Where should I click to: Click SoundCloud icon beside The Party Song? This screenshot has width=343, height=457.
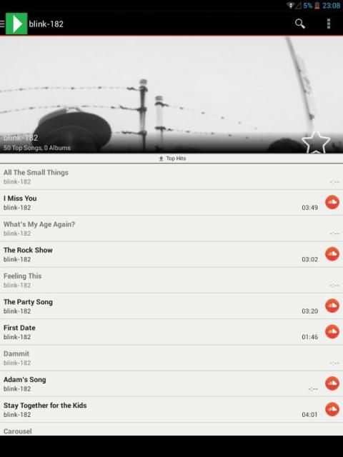click(332, 306)
